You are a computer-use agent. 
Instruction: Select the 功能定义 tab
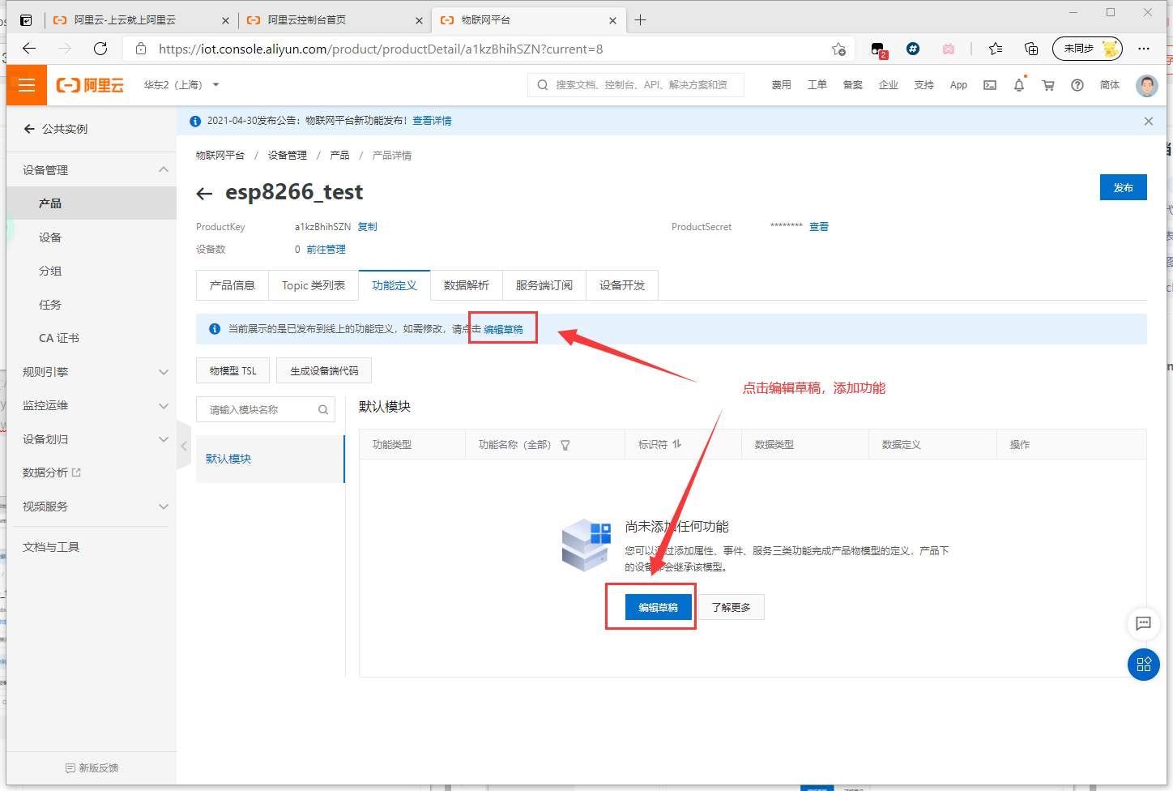395,285
